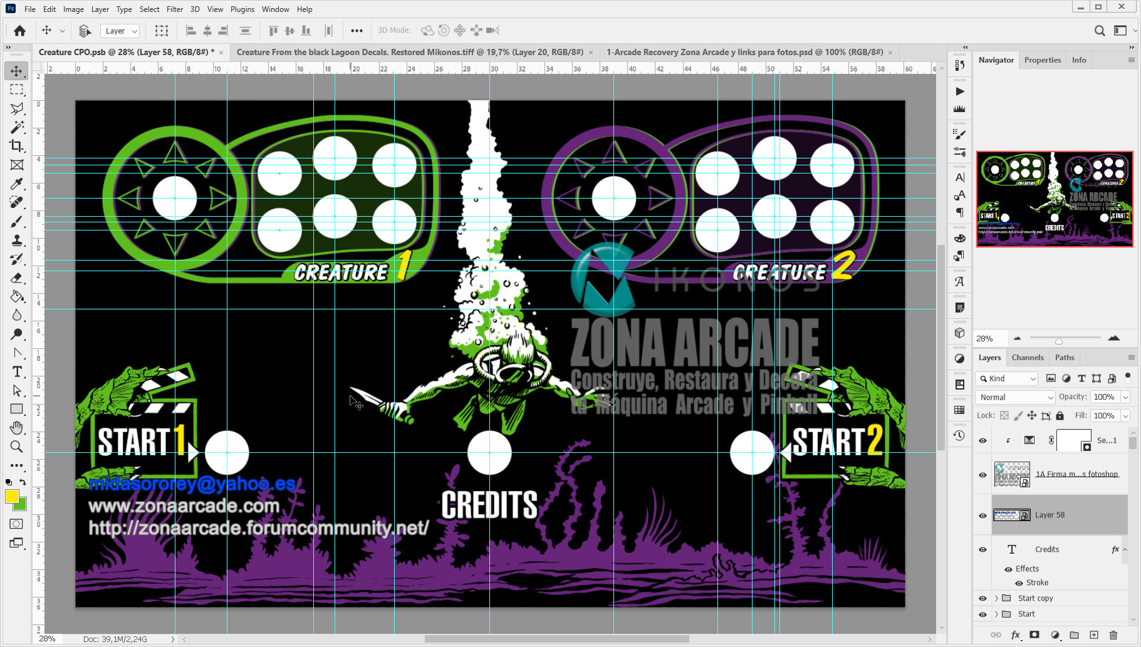This screenshot has width=1141, height=647.
Task: Open the Opacity dropdown in Layers panel
Action: [1125, 396]
